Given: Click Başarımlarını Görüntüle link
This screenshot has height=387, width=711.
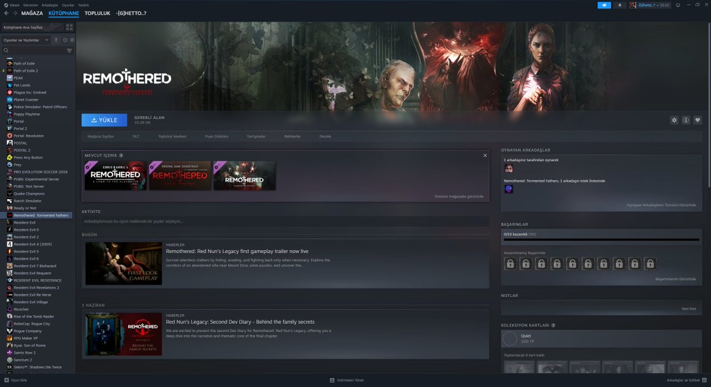Looking at the screenshot, I should 675,279.
